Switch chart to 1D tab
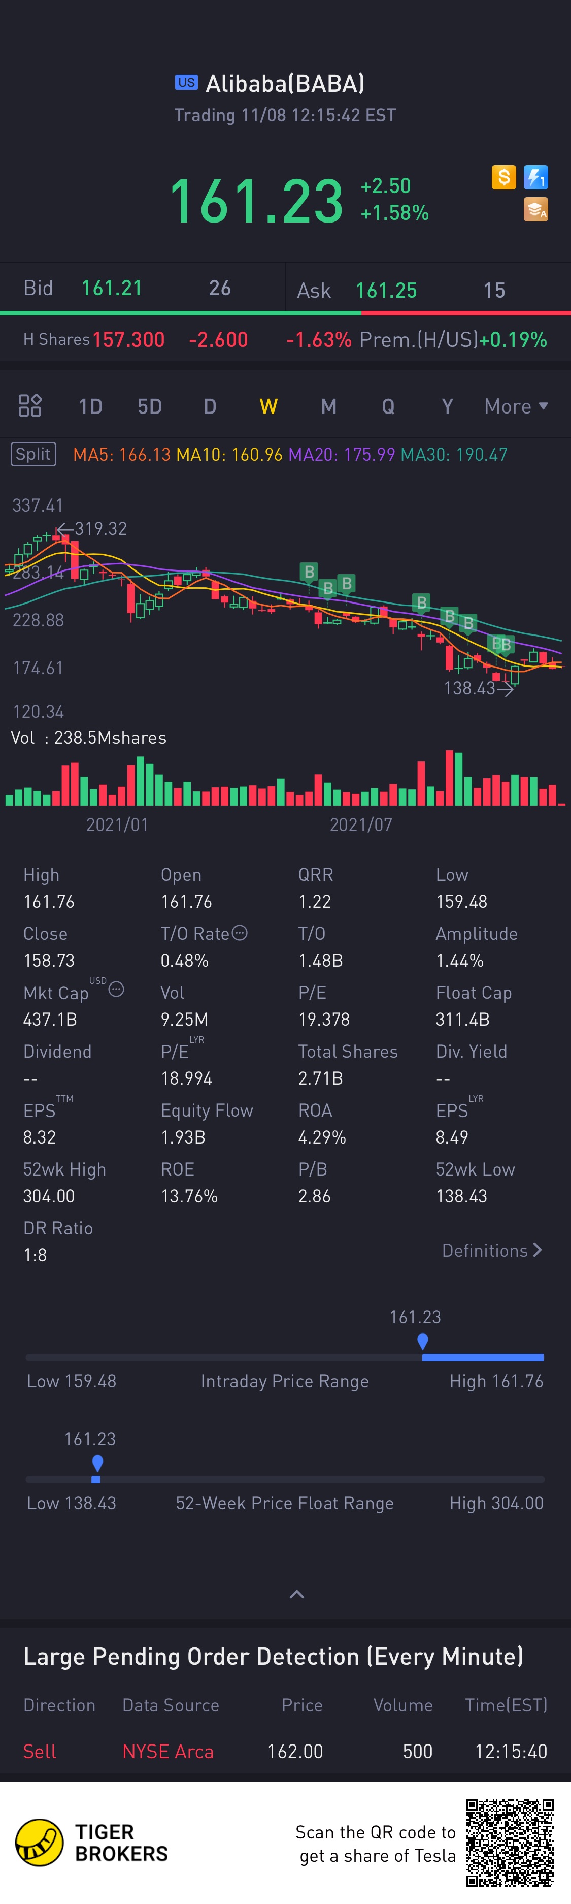 90,406
